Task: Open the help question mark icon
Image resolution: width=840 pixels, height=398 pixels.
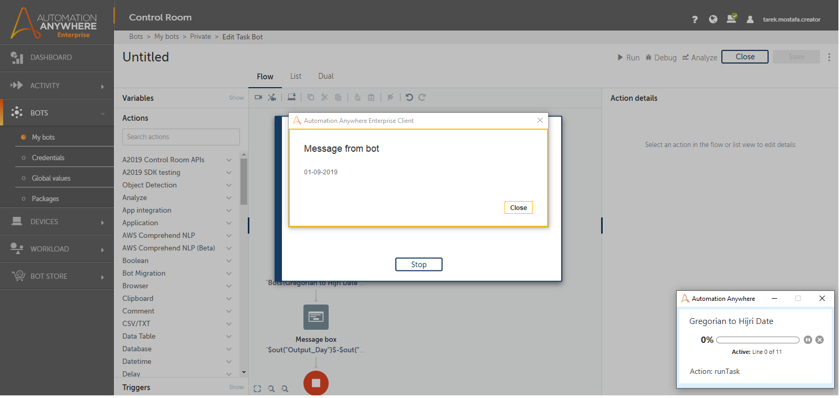Action: coord(695,19)
